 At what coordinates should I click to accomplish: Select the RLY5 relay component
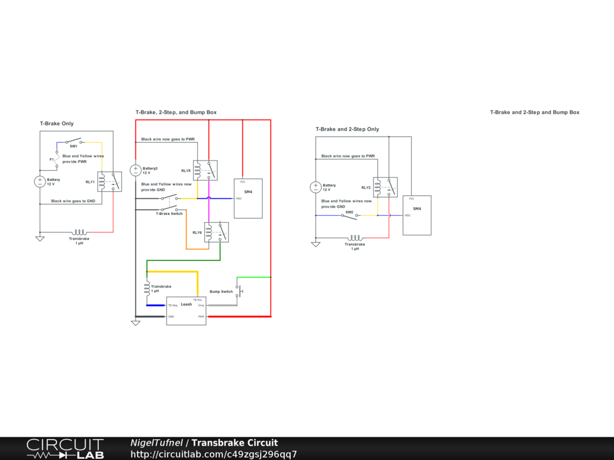(205, 171)
